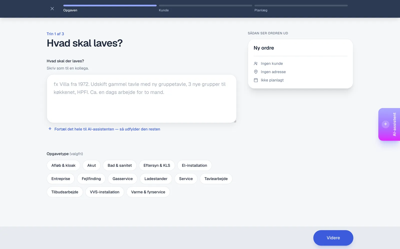
Task: Click the customer icon next to Ingen kunde
Action: click(x=256, y=64)
